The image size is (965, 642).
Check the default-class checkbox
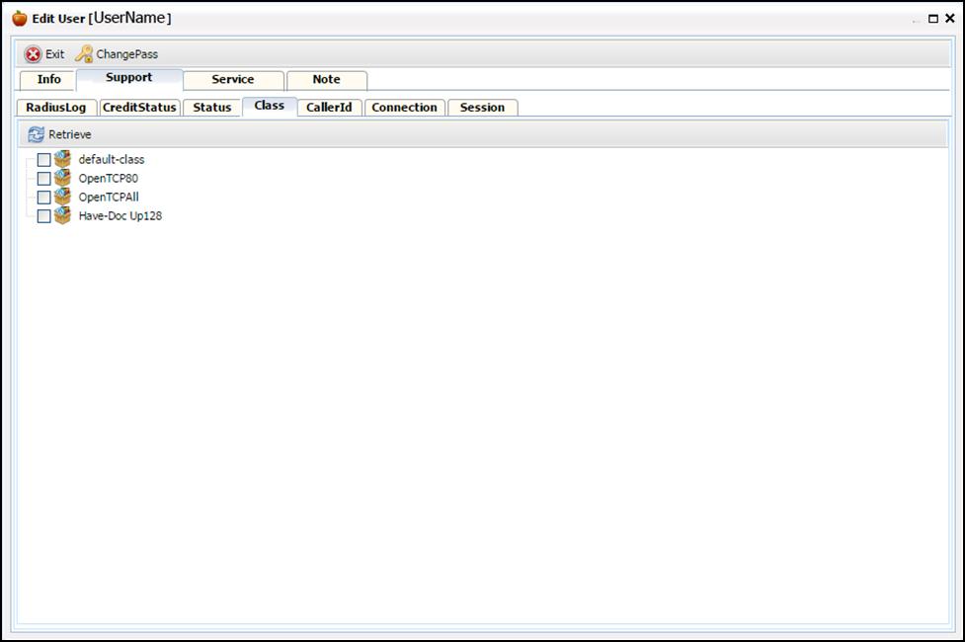[43, 160]
